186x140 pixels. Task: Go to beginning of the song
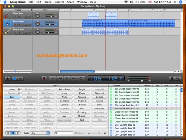coord(53,78)
